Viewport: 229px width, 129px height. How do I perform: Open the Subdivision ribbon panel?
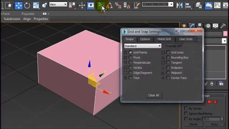pos(12,19)
